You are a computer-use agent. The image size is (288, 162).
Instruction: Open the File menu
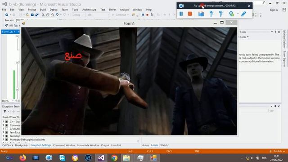click(4, 9)
